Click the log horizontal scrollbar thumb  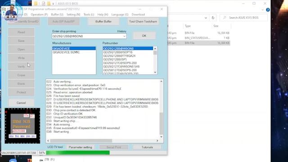(x=81, y=140)
